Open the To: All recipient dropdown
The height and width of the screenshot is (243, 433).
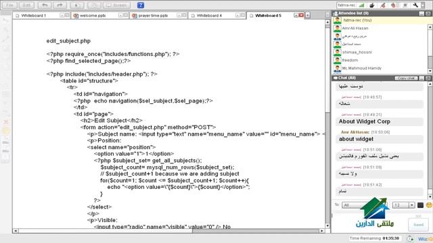[x=365, y=205]
